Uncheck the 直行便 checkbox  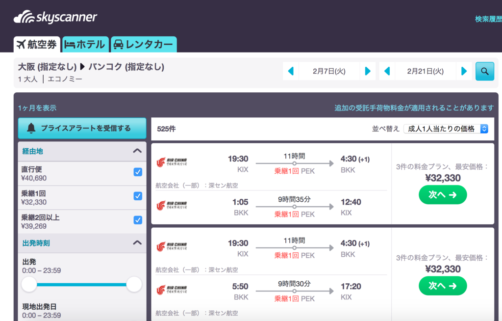(x=138, y=172)
